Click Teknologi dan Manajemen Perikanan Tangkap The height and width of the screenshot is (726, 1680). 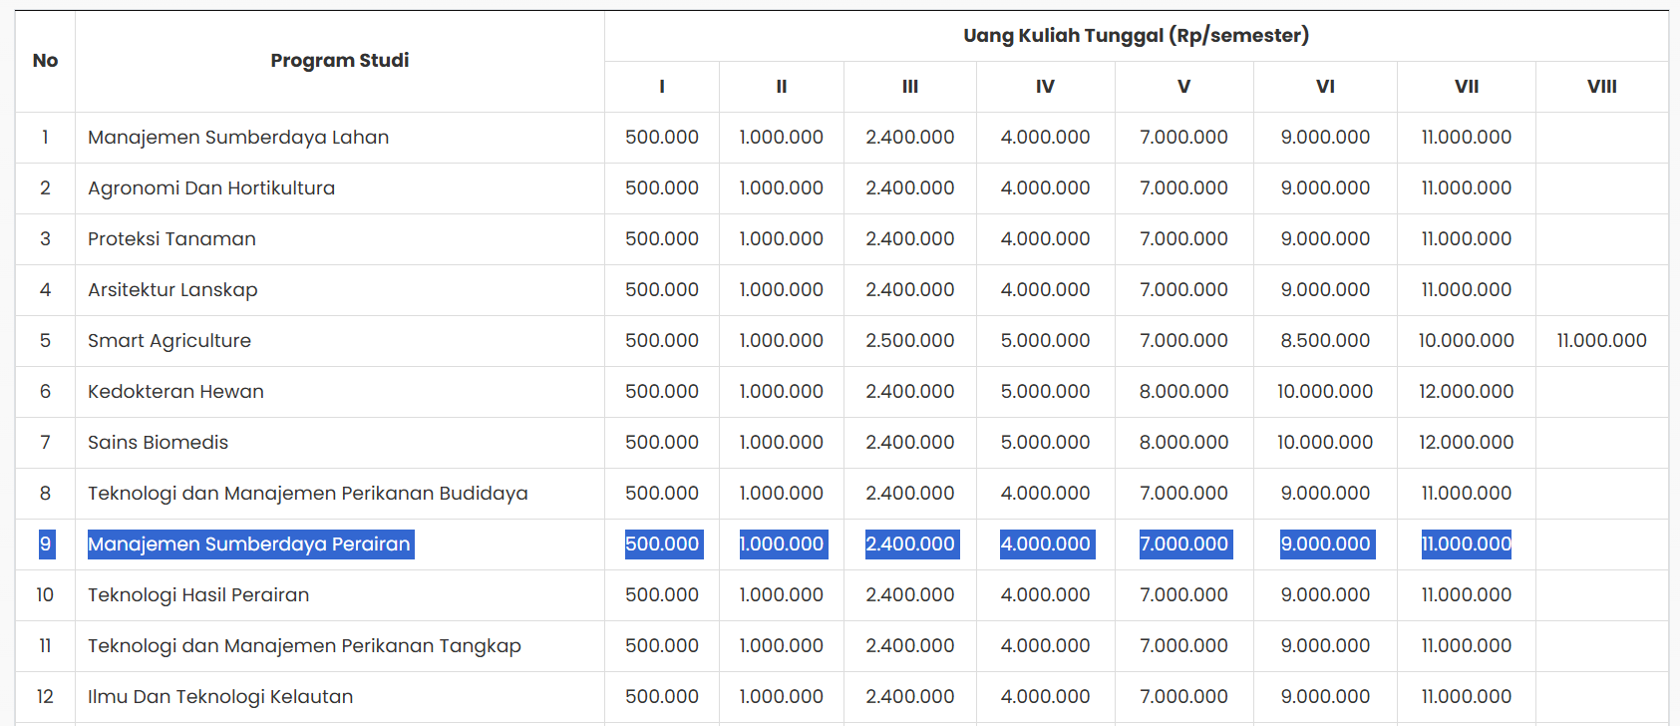tap(304, 646)
